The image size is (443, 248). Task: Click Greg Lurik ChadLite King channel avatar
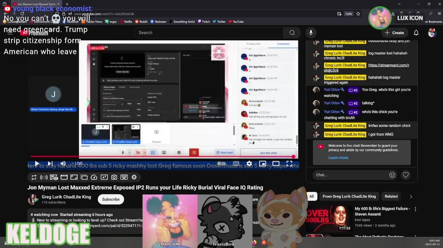pyautogui.click(x=33, y=199)
